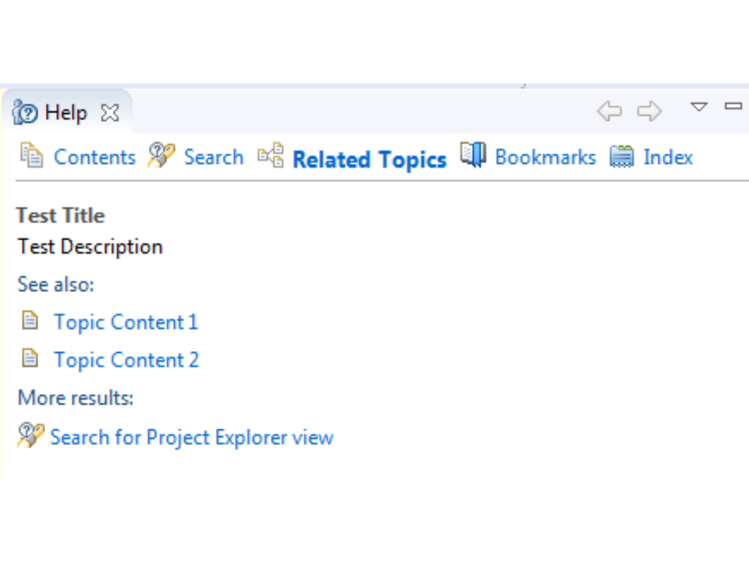Click the Index icon
The width and height of the screenshot is (749, 562).
click(622, 157)
